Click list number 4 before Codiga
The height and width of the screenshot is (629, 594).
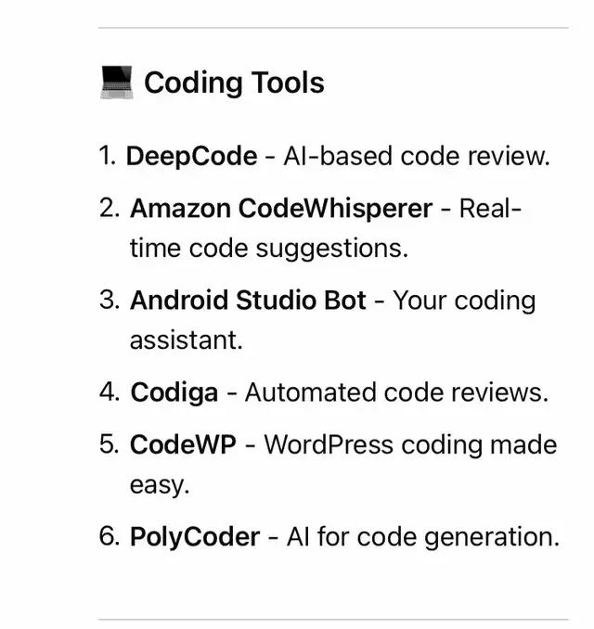coord(110,392)
